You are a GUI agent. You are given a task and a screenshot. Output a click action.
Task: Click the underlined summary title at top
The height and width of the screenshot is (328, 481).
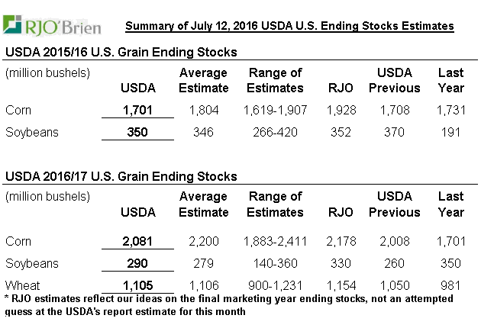[x=289, y=26]
